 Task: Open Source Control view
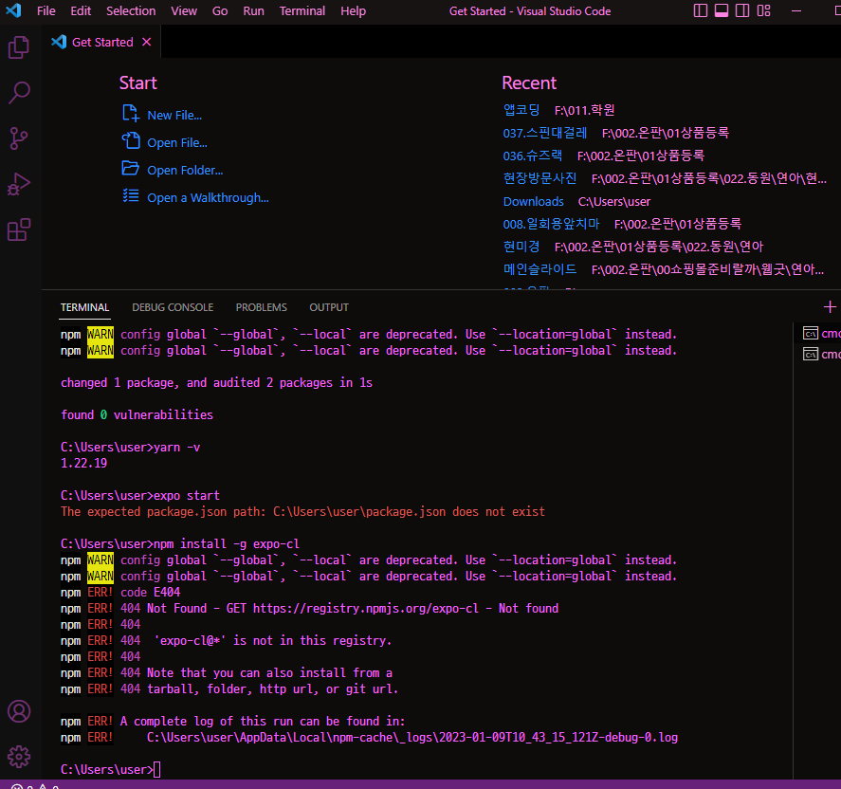pyautogui.click(x=19, y=138)
